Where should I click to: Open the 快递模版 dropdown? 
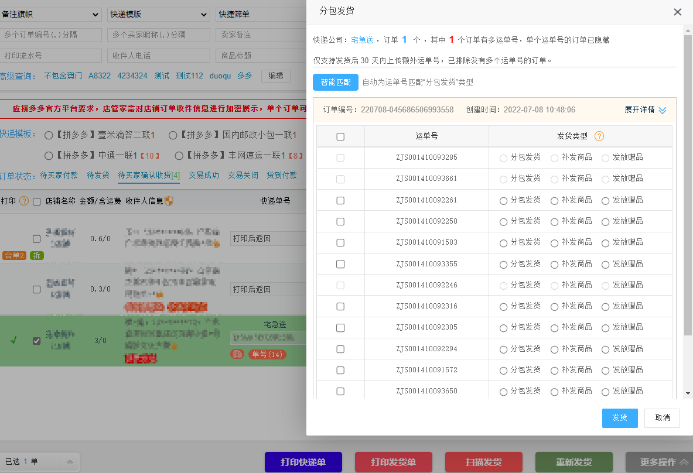click(x=159, y=14)
